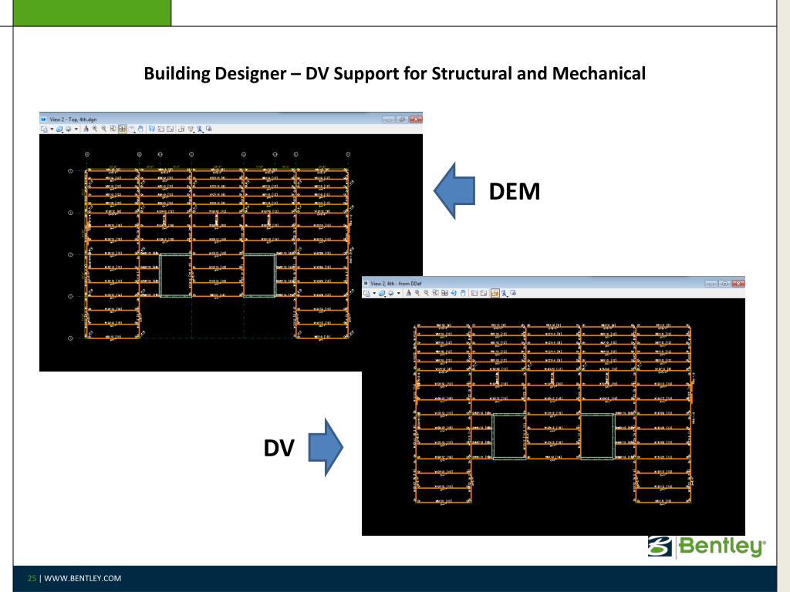
Task: Select Copy View tool in Top, 4th.dgn window
Action: (x=181, y=129)
